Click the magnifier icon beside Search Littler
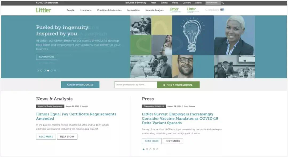Image resolution: width=288 pixels, height=157 pixels. pos(223,3)
